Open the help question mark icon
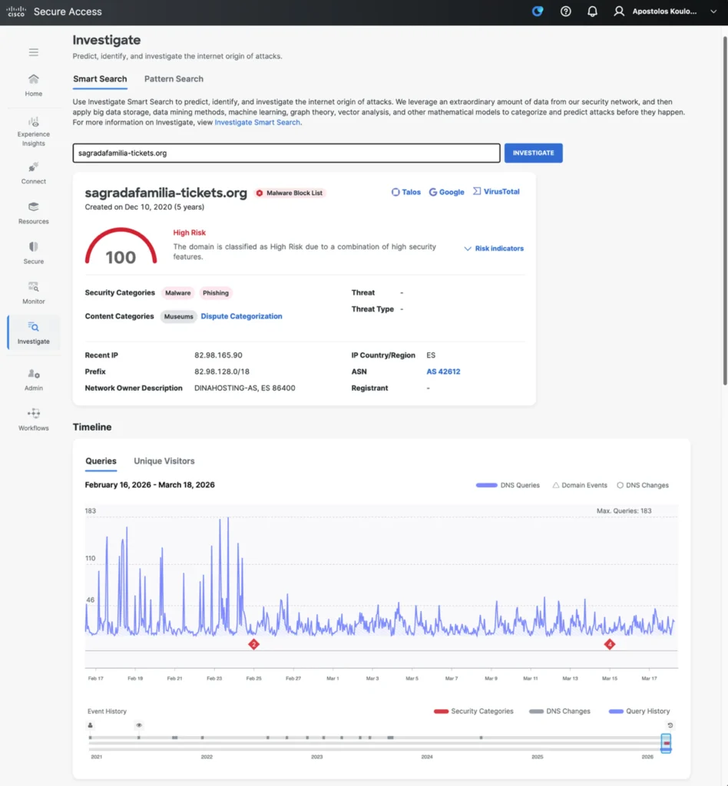This screenshot has height=786, width=728. click(x=566, y=12)
